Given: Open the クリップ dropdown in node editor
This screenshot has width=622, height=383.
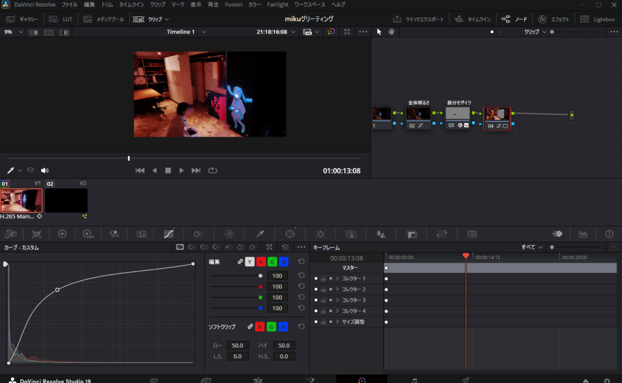Looking at the screenshot, I should click(535, 32).
